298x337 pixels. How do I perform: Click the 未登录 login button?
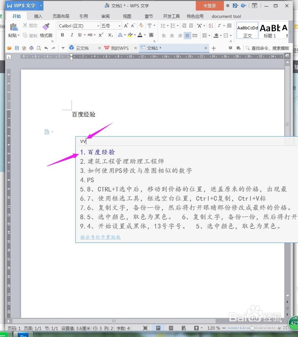(210, 5)
